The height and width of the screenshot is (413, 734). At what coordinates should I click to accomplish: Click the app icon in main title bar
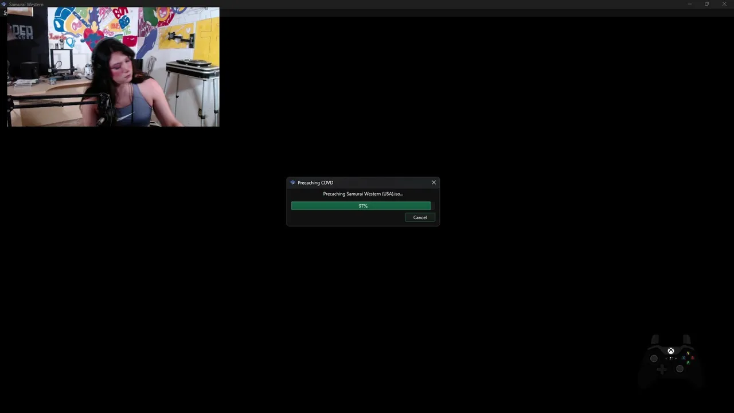tap(4, 4)
